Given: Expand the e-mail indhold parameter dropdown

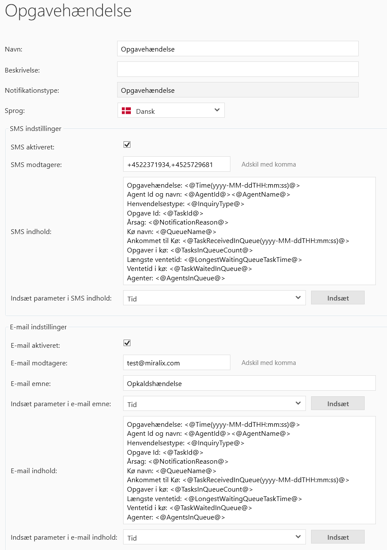Looking at the screenshot, I should (x=214, y=537).
